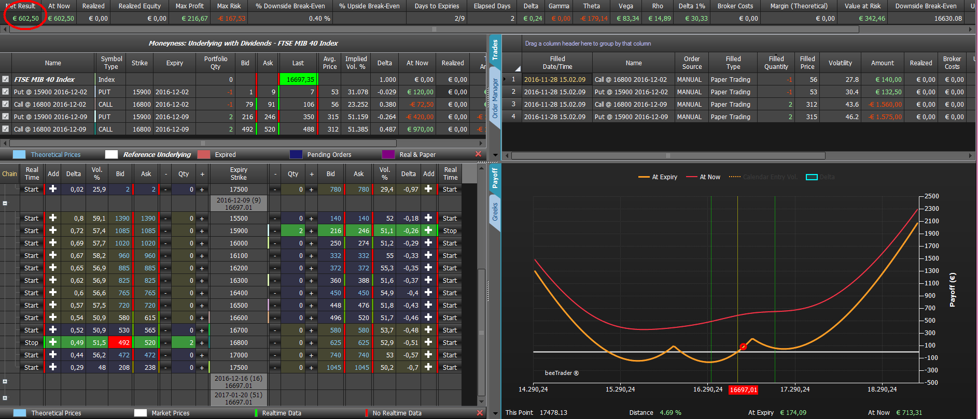
Task: Toggle checkbox for Put @ 15900 2016-12-02
Action: coord(5,92)
